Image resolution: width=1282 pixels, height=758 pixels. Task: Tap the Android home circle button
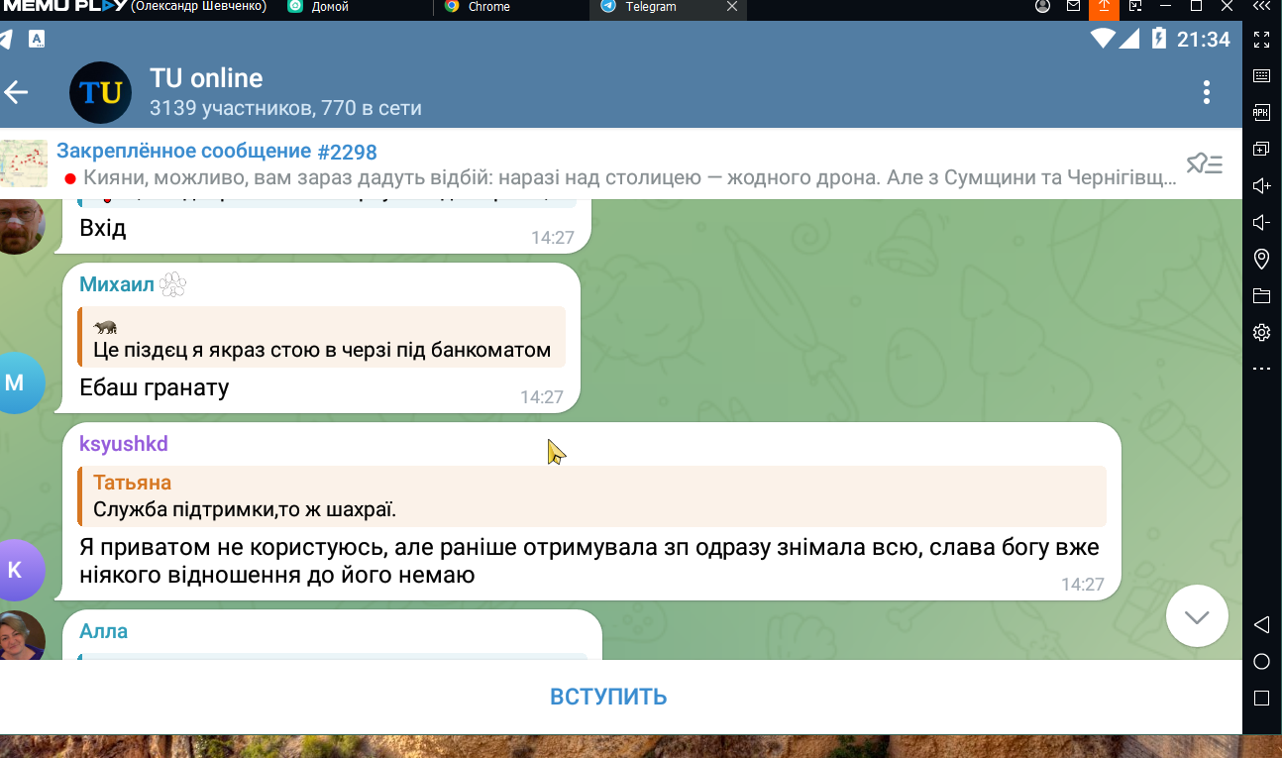(1261, 661)
